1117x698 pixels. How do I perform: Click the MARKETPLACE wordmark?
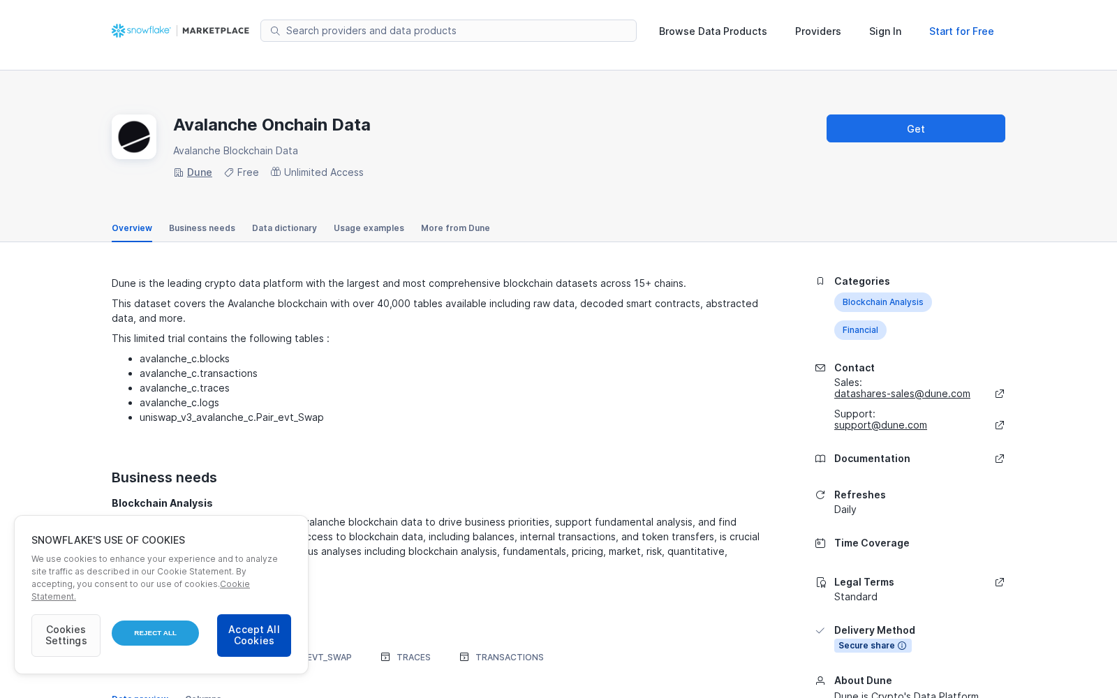(216, 31)
